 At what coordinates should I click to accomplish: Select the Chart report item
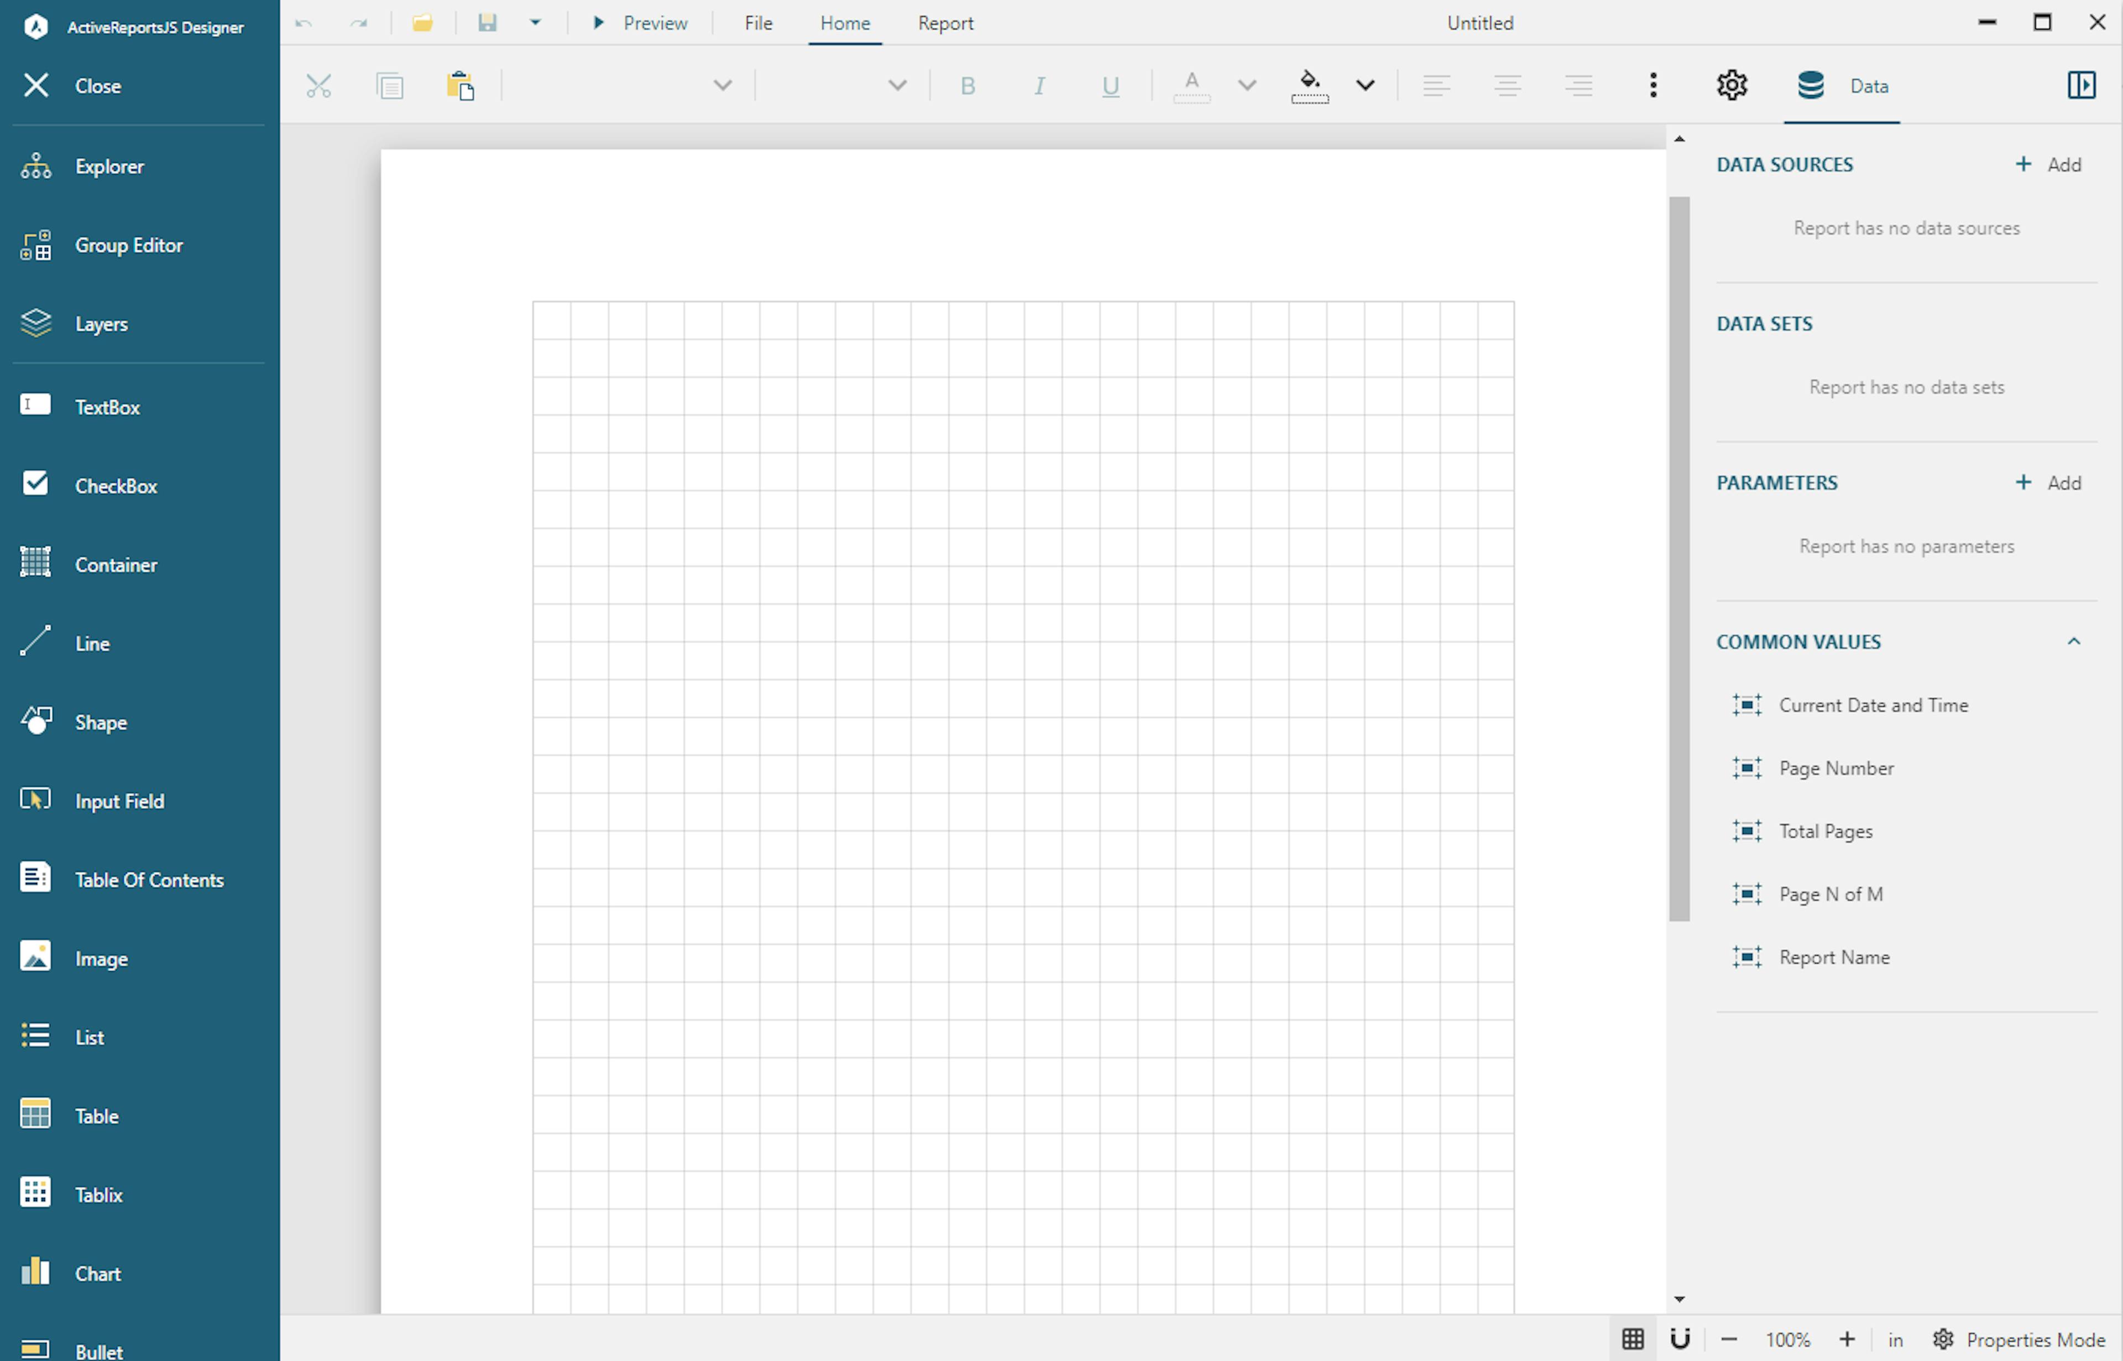(97, 1273)
